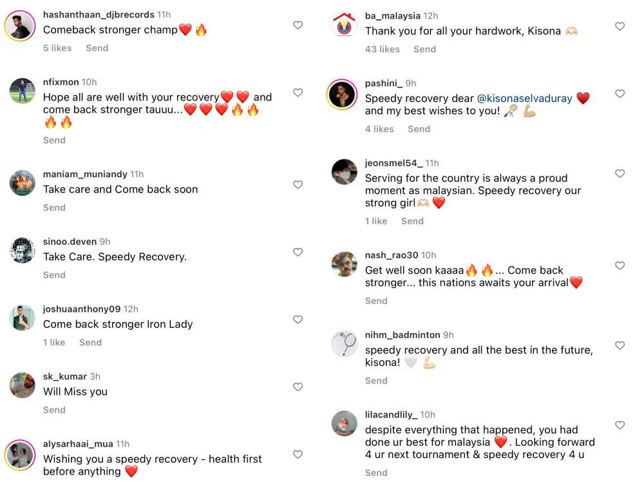Like the ba_malaysia thank-you comment

[620, 26]
